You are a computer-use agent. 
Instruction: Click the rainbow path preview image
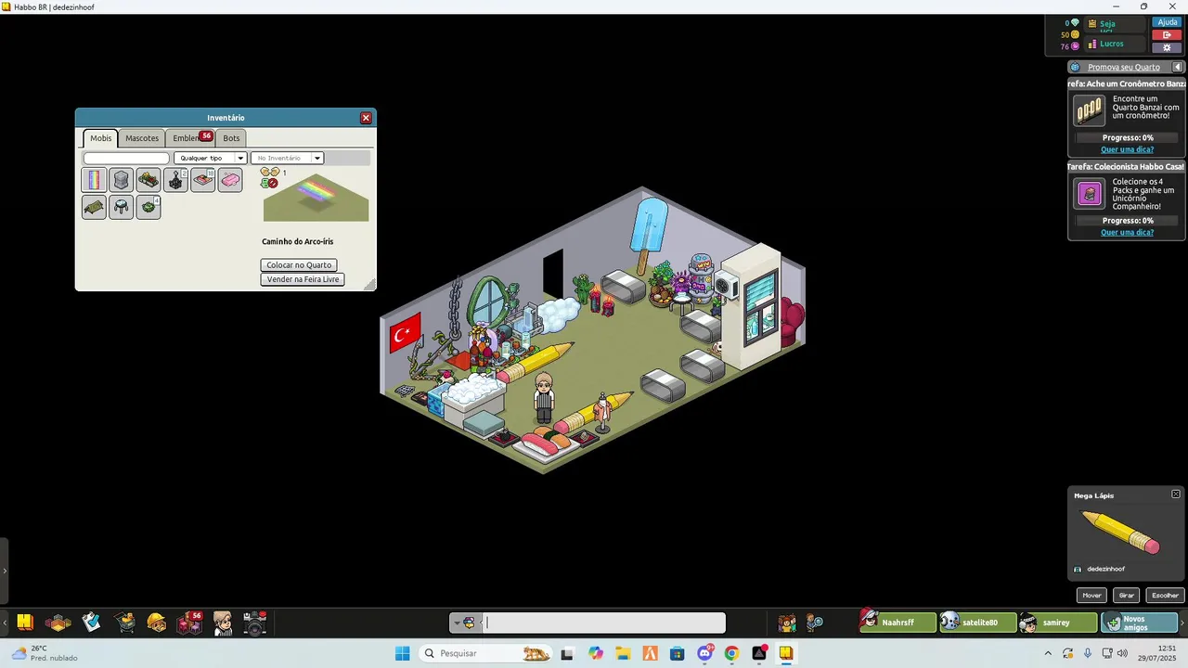[x=316, y=197]
